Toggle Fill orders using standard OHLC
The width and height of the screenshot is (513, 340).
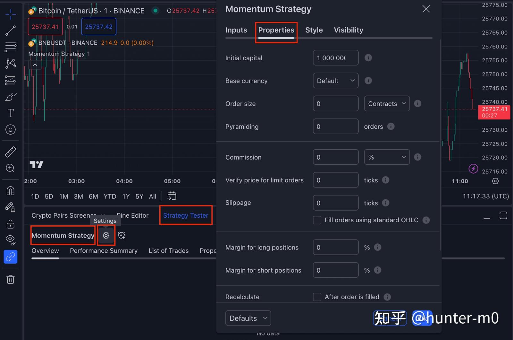(317, 220)
